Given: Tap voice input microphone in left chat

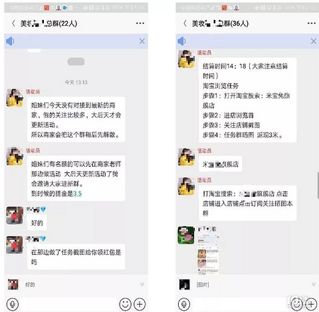Looking at the screenshot, I should [13, 304].
